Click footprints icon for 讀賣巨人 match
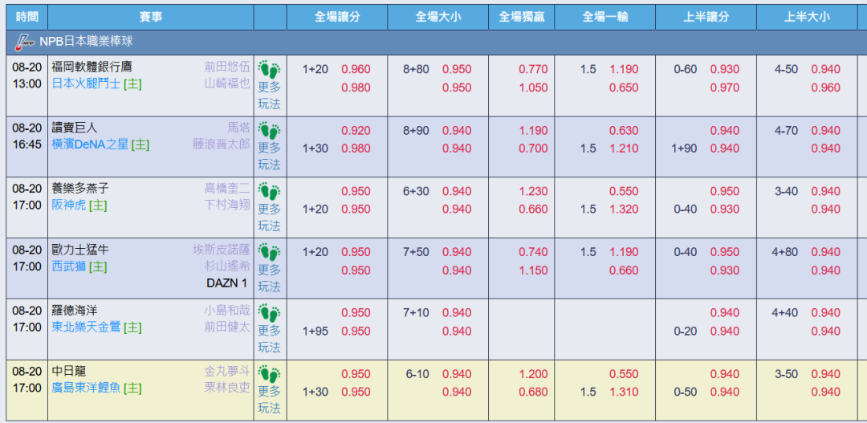 pos(270,131)
